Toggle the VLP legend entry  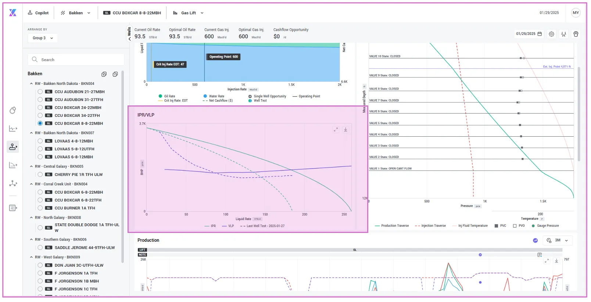[x=228, y=226]
